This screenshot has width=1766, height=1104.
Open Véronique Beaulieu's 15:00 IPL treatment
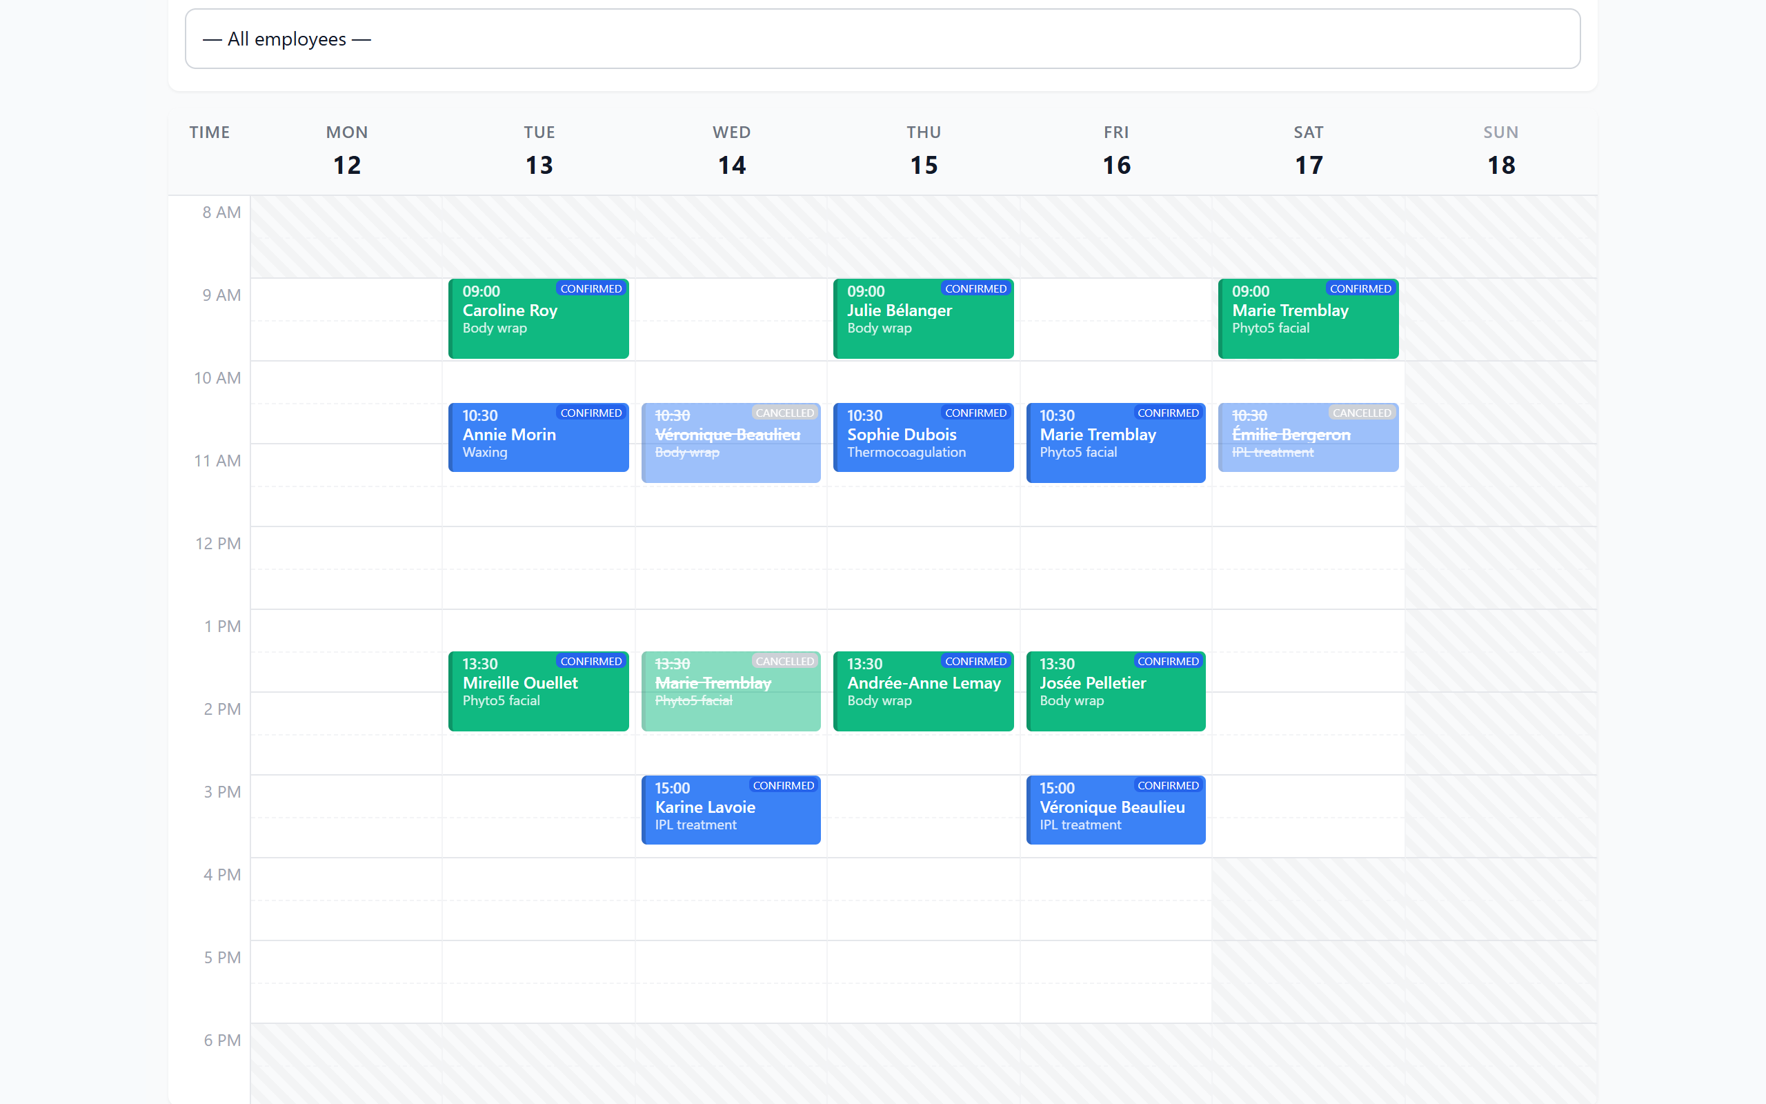pos(1115,810)
